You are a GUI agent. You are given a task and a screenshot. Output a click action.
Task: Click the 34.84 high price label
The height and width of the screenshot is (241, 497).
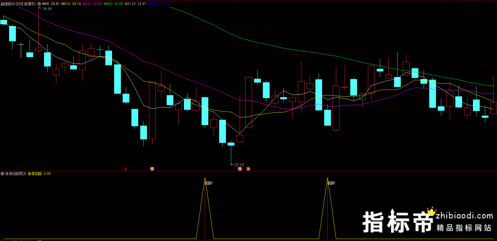point(47,9)
